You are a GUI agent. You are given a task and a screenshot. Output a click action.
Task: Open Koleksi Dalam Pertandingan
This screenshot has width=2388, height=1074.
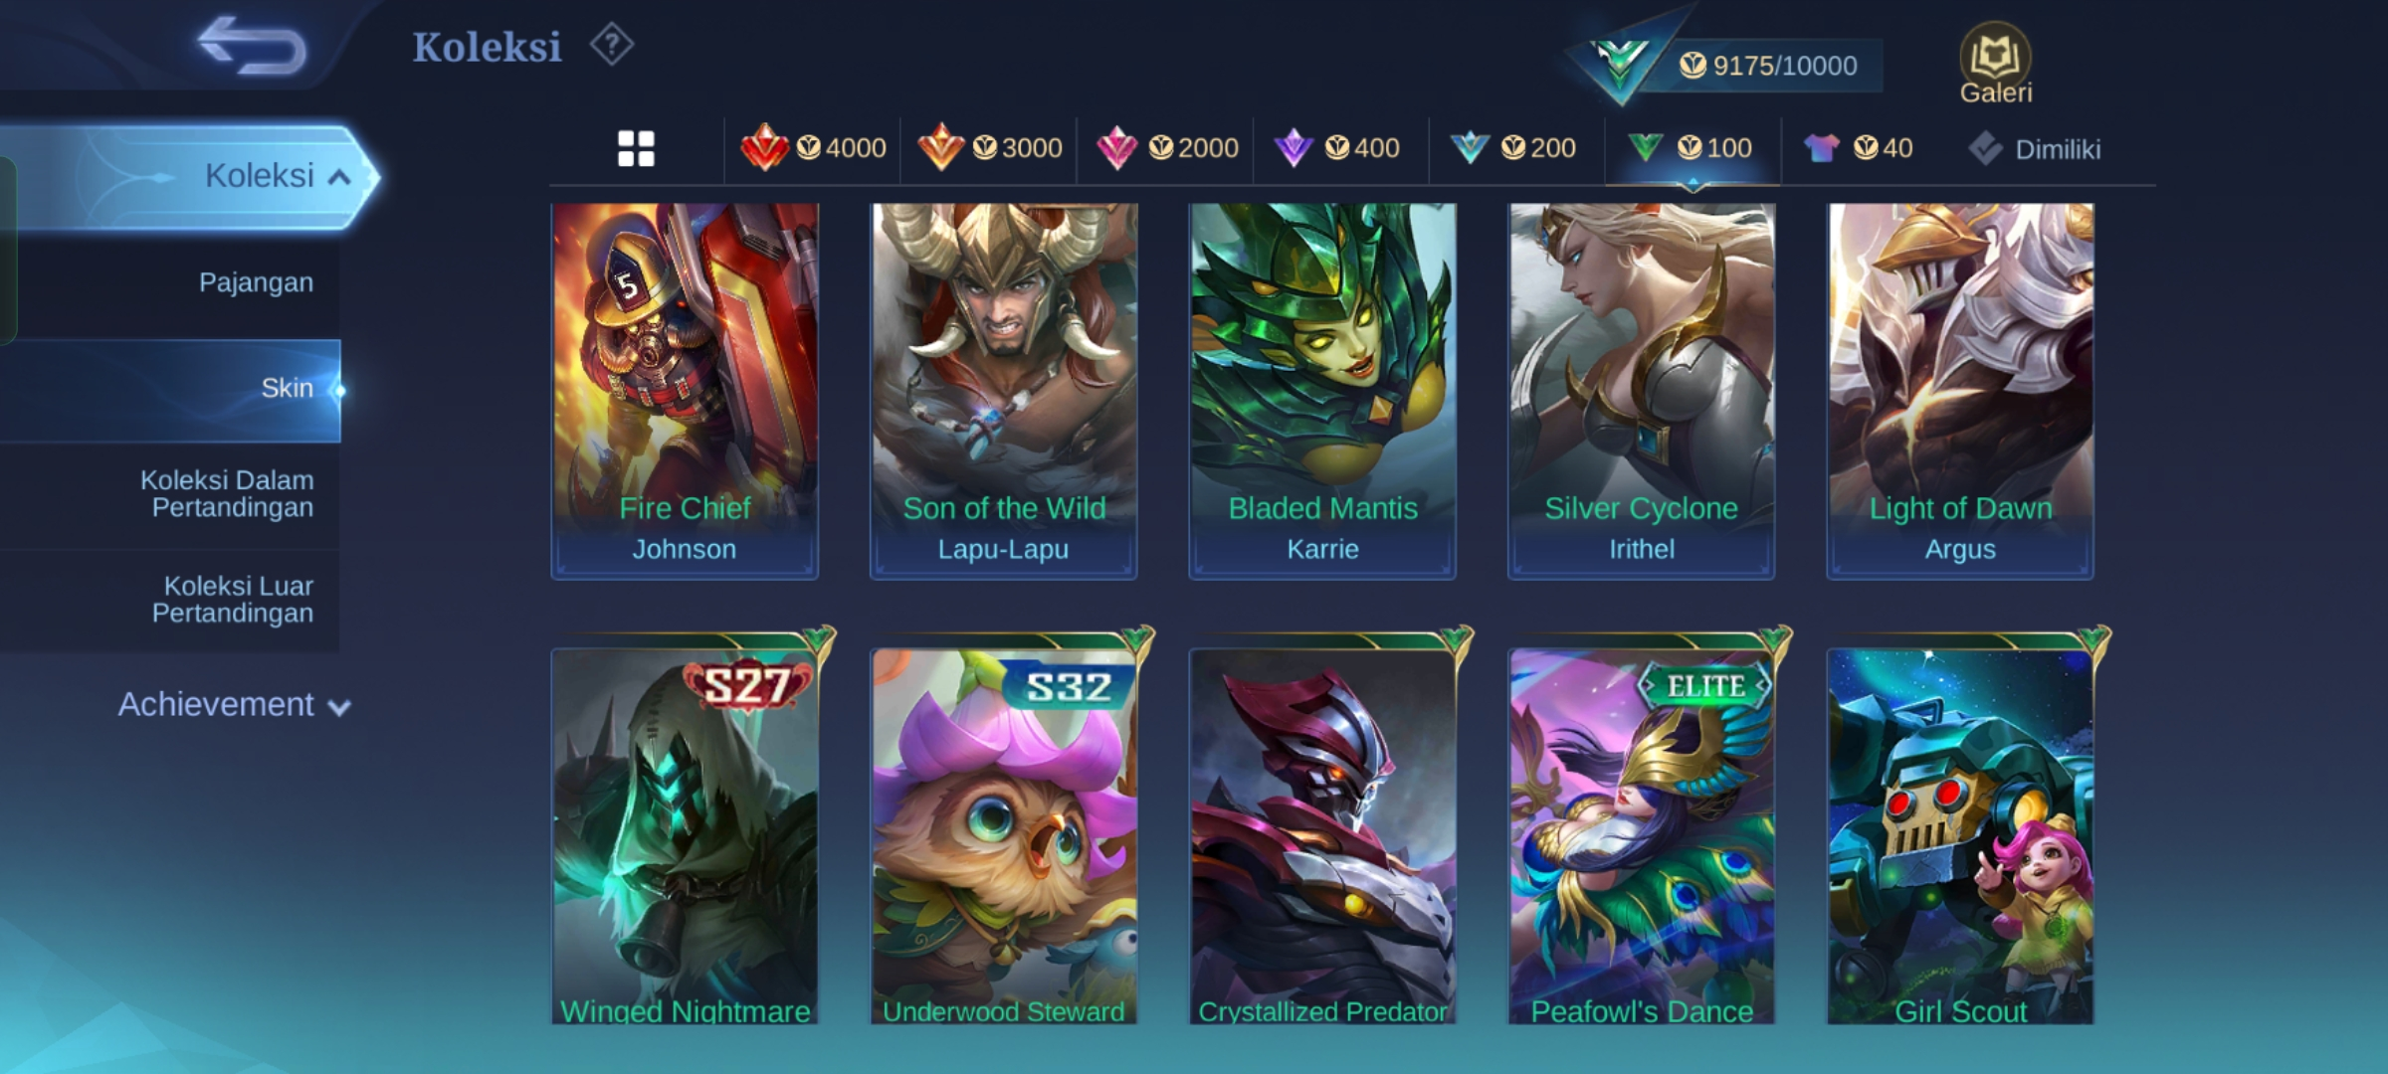[x=227, y=493]
